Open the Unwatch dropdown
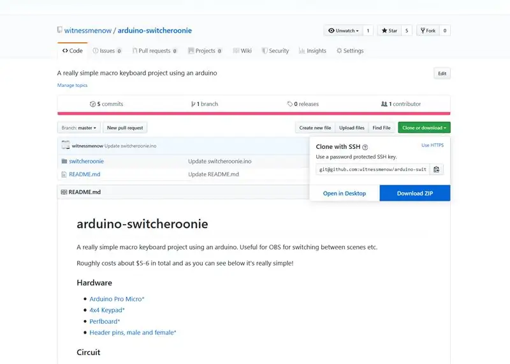Viewport: 510px width, 364px height. [343, 31]
